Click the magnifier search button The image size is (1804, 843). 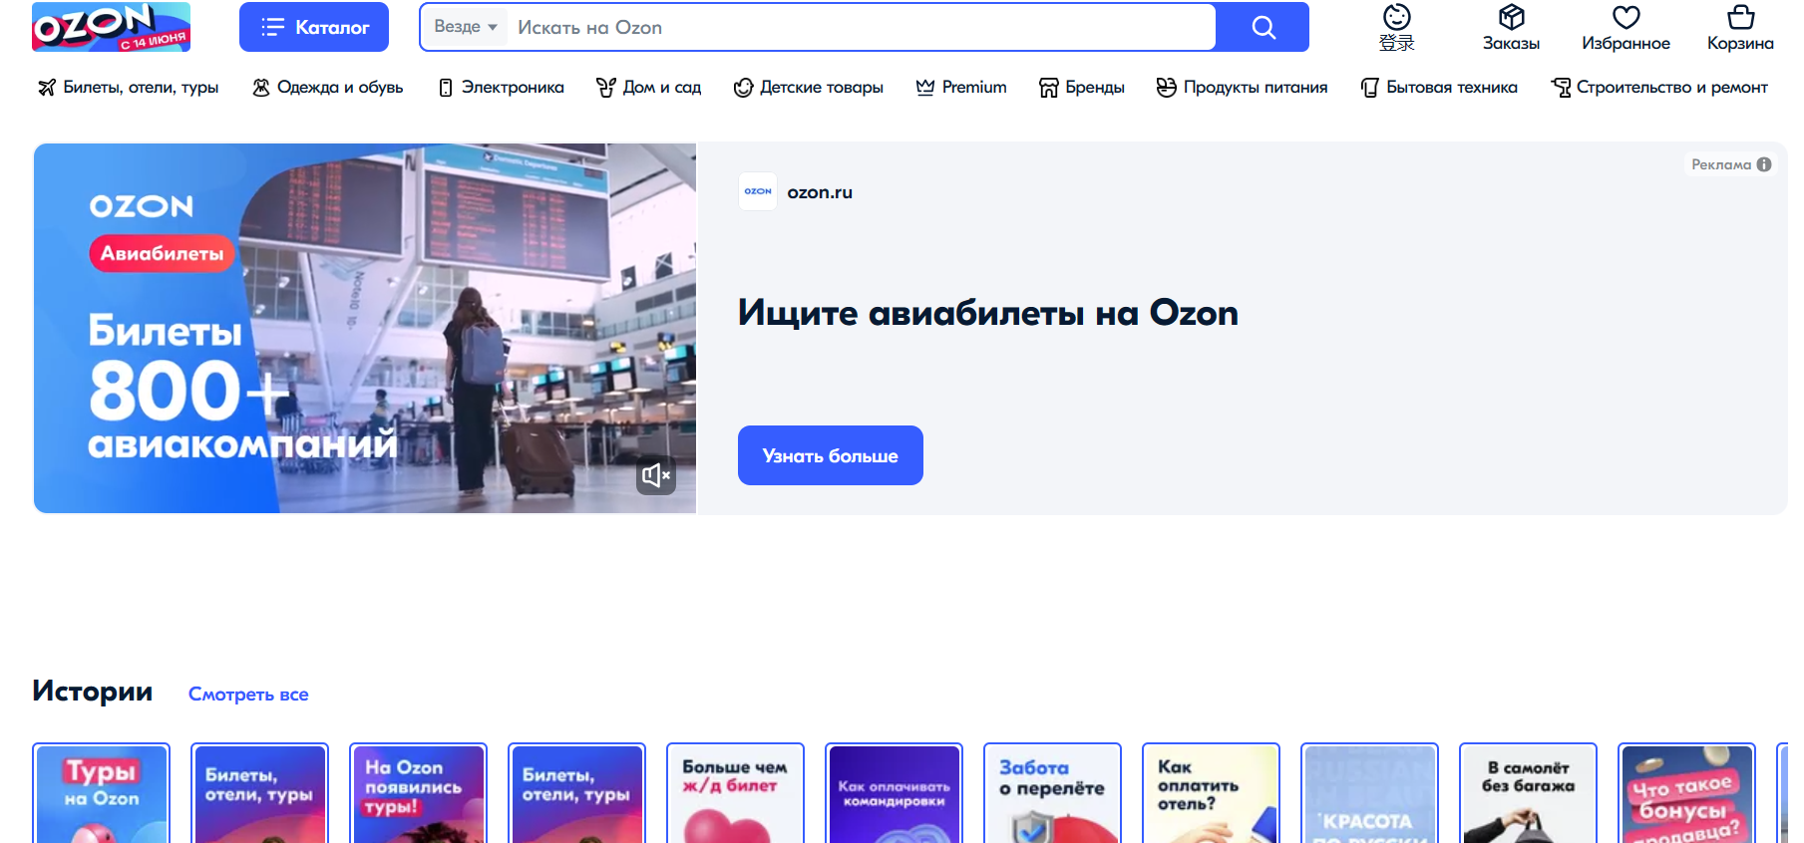point(1263,27)
